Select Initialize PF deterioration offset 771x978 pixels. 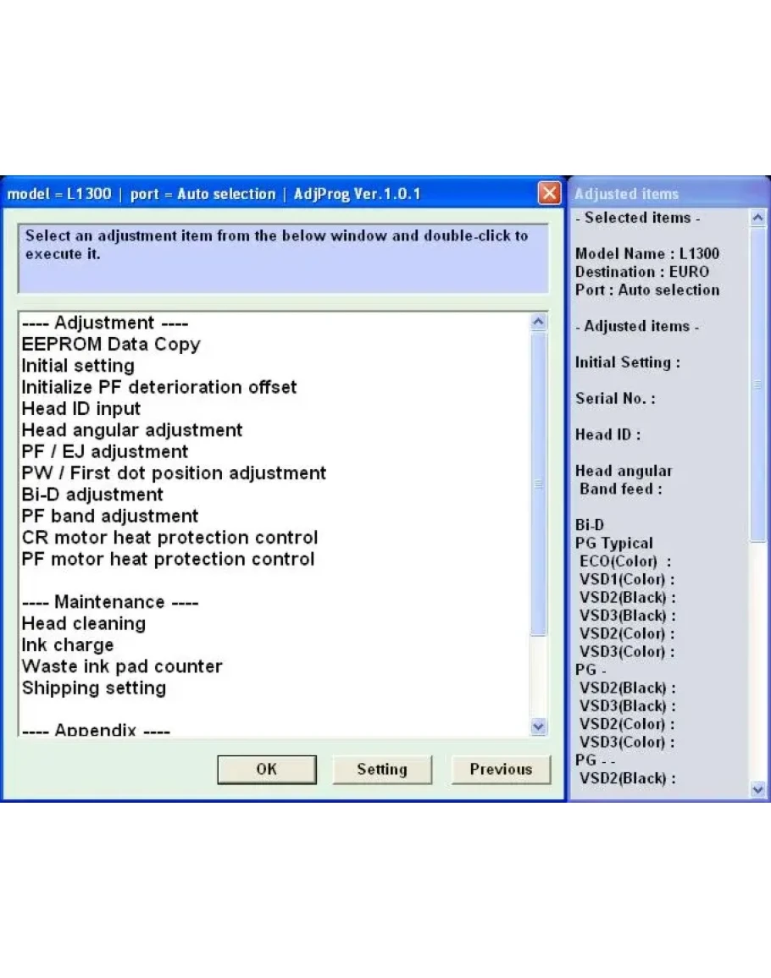click(159, 388)
